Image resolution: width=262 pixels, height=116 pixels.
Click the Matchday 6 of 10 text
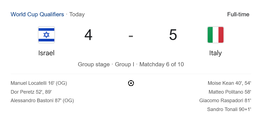click(161, 64)
